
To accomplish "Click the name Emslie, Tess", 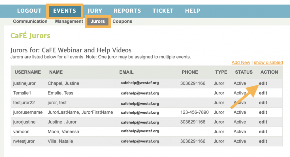I will pyautogui.click(x=61, y=93).
